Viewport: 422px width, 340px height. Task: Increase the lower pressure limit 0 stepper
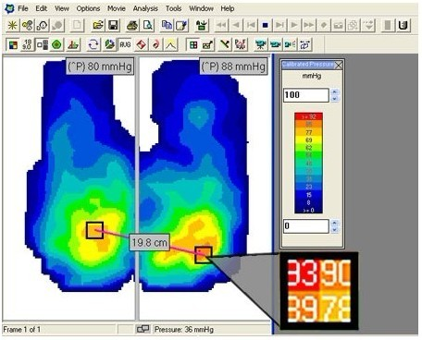tap(335, 223)
